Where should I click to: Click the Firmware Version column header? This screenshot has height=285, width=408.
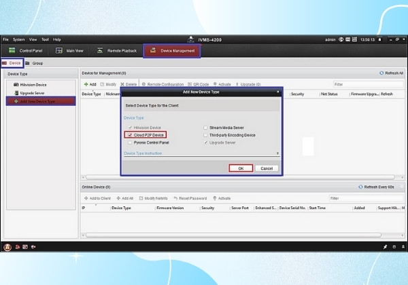click(170, 208)
